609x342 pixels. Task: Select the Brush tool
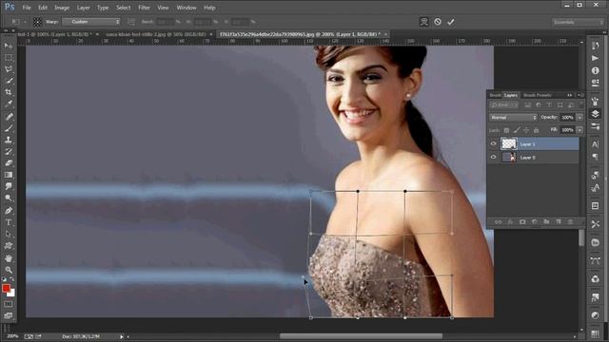[9, 128]
